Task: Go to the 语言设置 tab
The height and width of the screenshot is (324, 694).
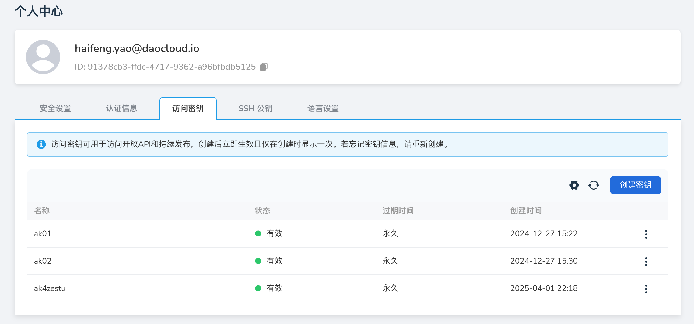Action: pyautogui.click(x=323, y=109)
